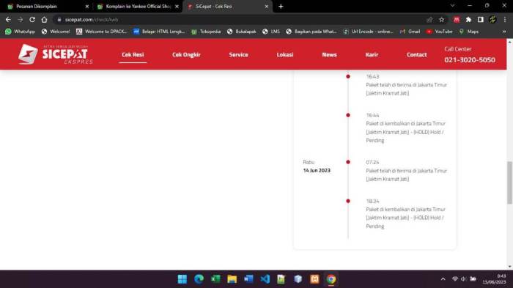Viewport: 513px width, 288px height.
Task: Open the Maps bookmark
Action: [469, 32]
